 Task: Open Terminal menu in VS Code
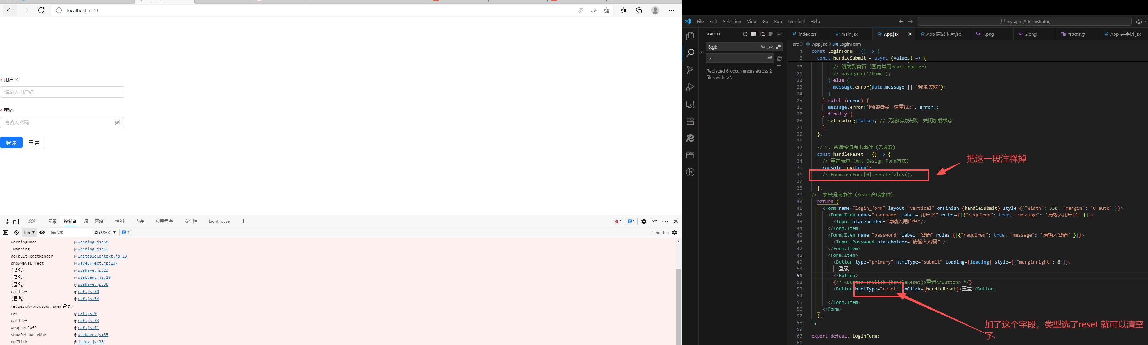pyautogui.click(x=796, y=21)
